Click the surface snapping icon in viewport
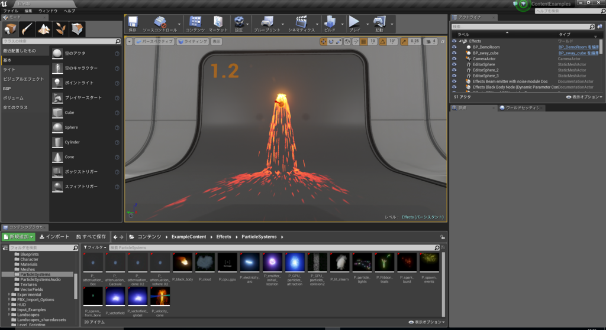Image resolution: width=606 pixels, height=330 pixels. tap(356, 41)
